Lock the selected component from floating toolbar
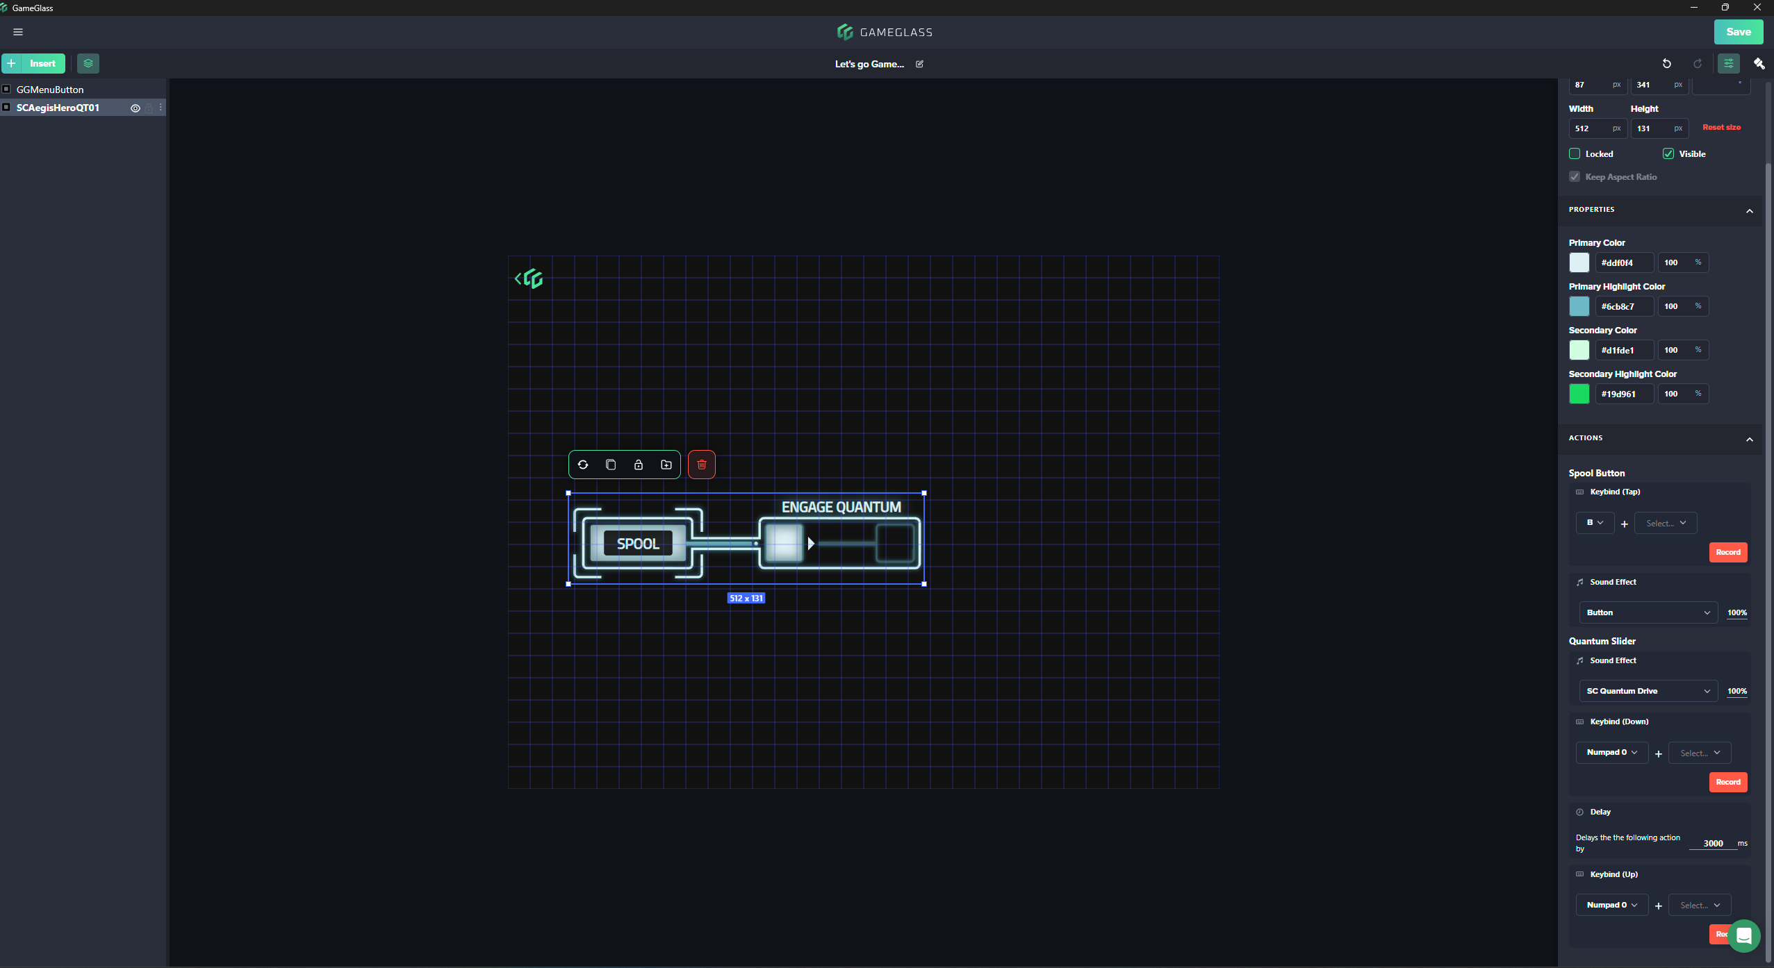This screenshot has height=968, width=1774. (639, 465)
